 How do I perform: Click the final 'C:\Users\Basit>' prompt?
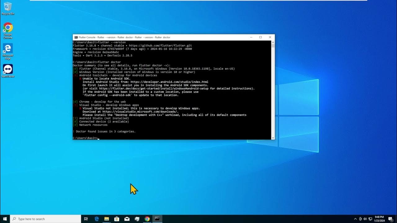[85, 138]
